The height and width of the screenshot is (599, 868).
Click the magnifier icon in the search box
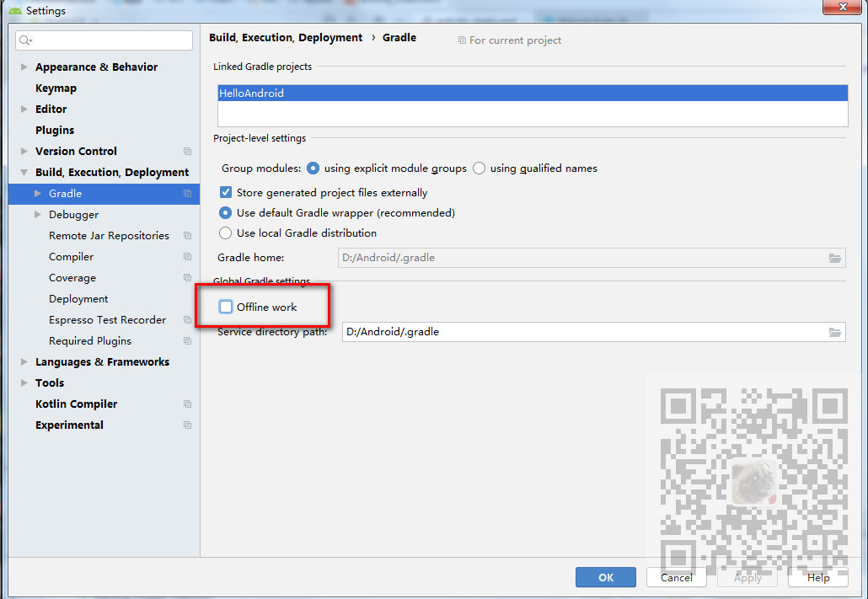24,40
